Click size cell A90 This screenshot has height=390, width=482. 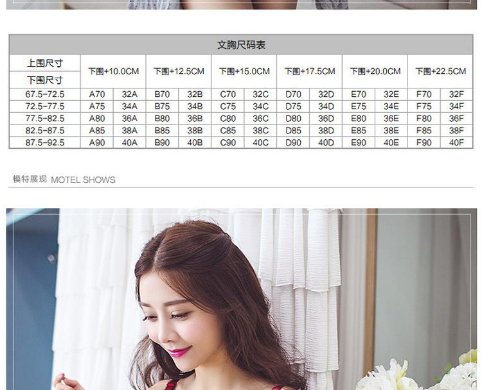(x=97, y=142)
